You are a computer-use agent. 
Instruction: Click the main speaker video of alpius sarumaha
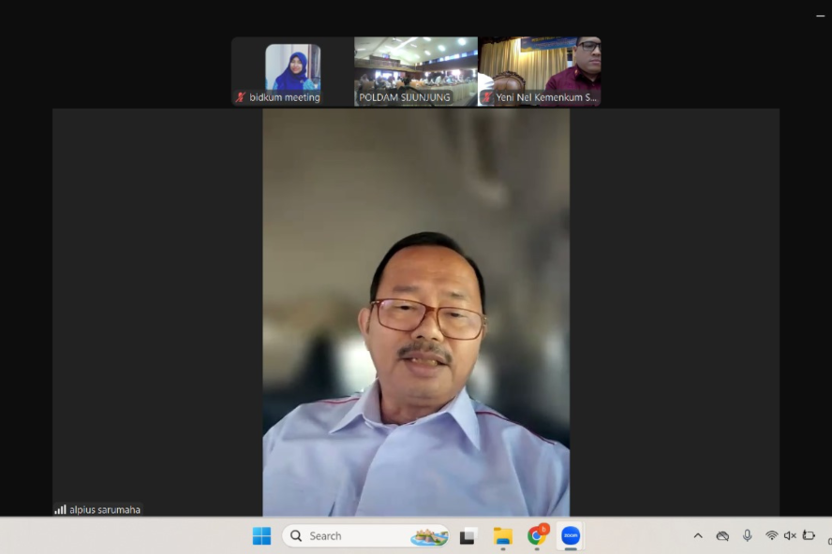[x=415, y=312]
